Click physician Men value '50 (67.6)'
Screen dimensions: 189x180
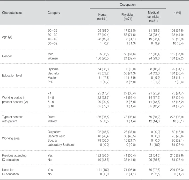130,54
